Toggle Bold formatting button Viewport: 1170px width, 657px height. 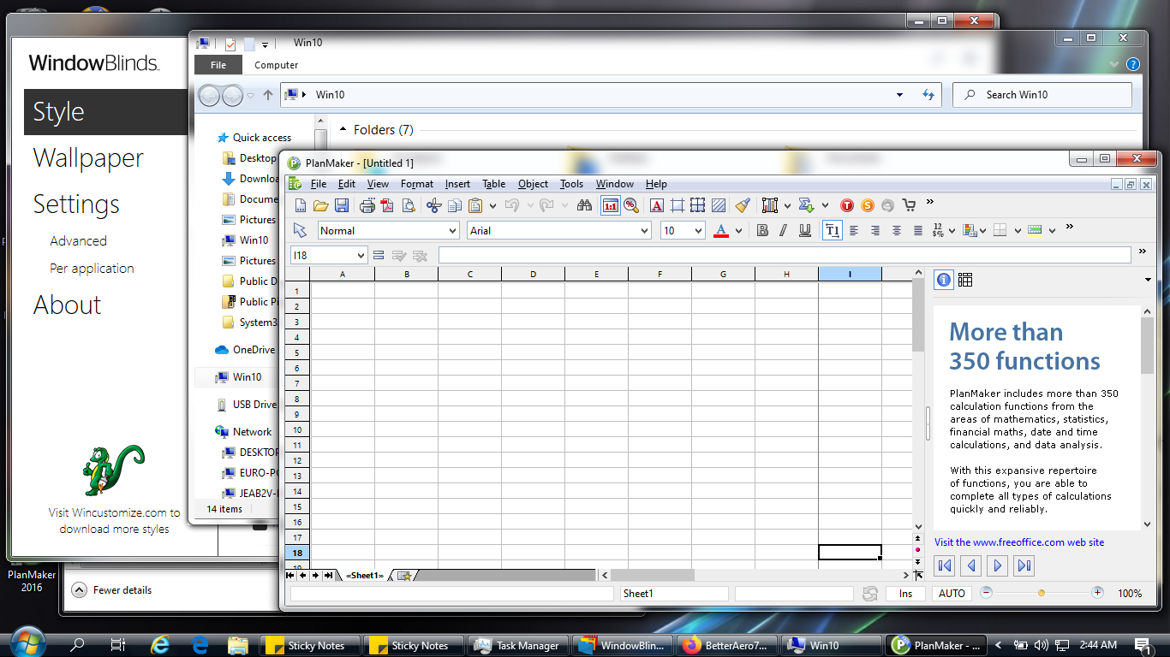762,230
